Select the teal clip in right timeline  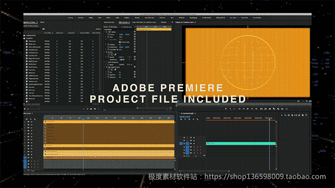[x=241, y=143]
